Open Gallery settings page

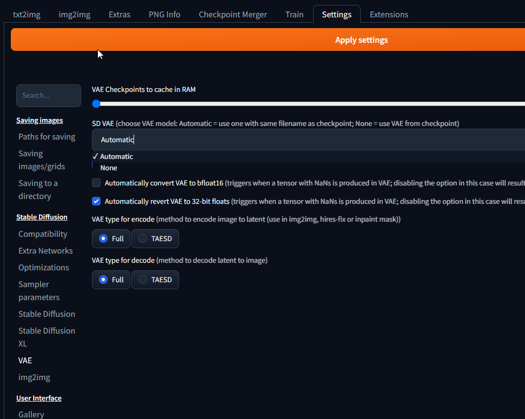[x=31, y=414]
